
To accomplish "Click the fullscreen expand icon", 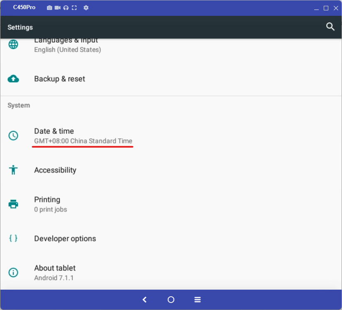I will click(74, 8).
